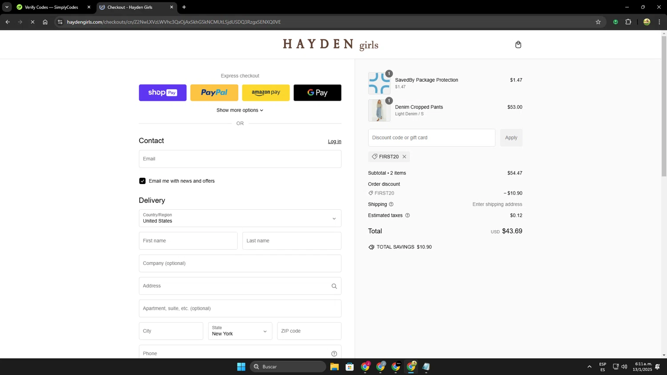Open the Chrome three-dot menu
667x375 pixels.
[x=659, y=22]
